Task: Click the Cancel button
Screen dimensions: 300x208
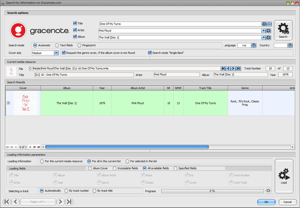Action: [x=287, y=202]
